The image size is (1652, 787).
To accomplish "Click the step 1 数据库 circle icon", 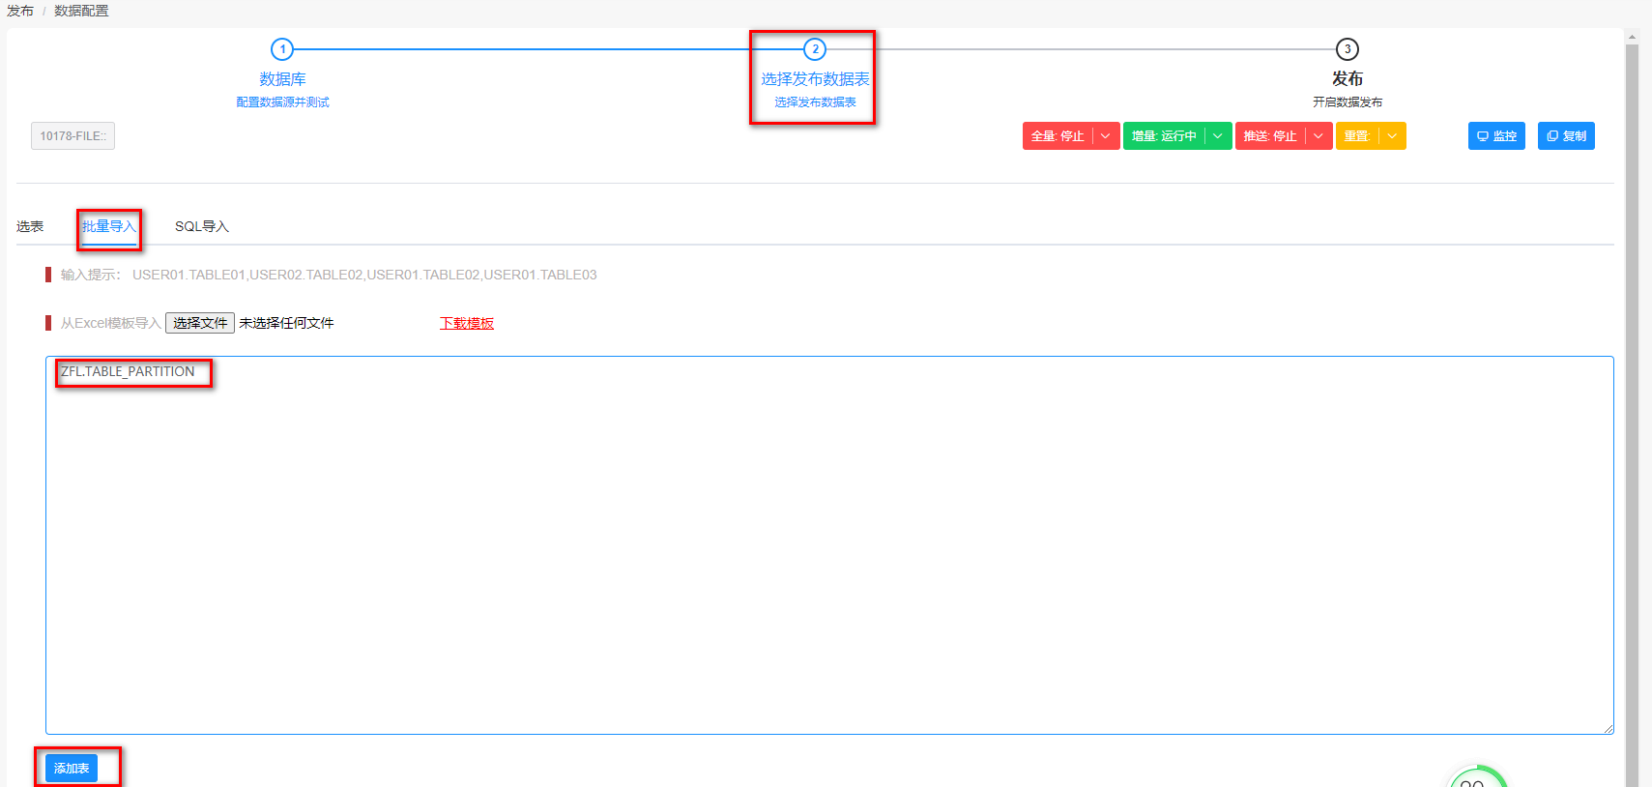I will 282,49.
